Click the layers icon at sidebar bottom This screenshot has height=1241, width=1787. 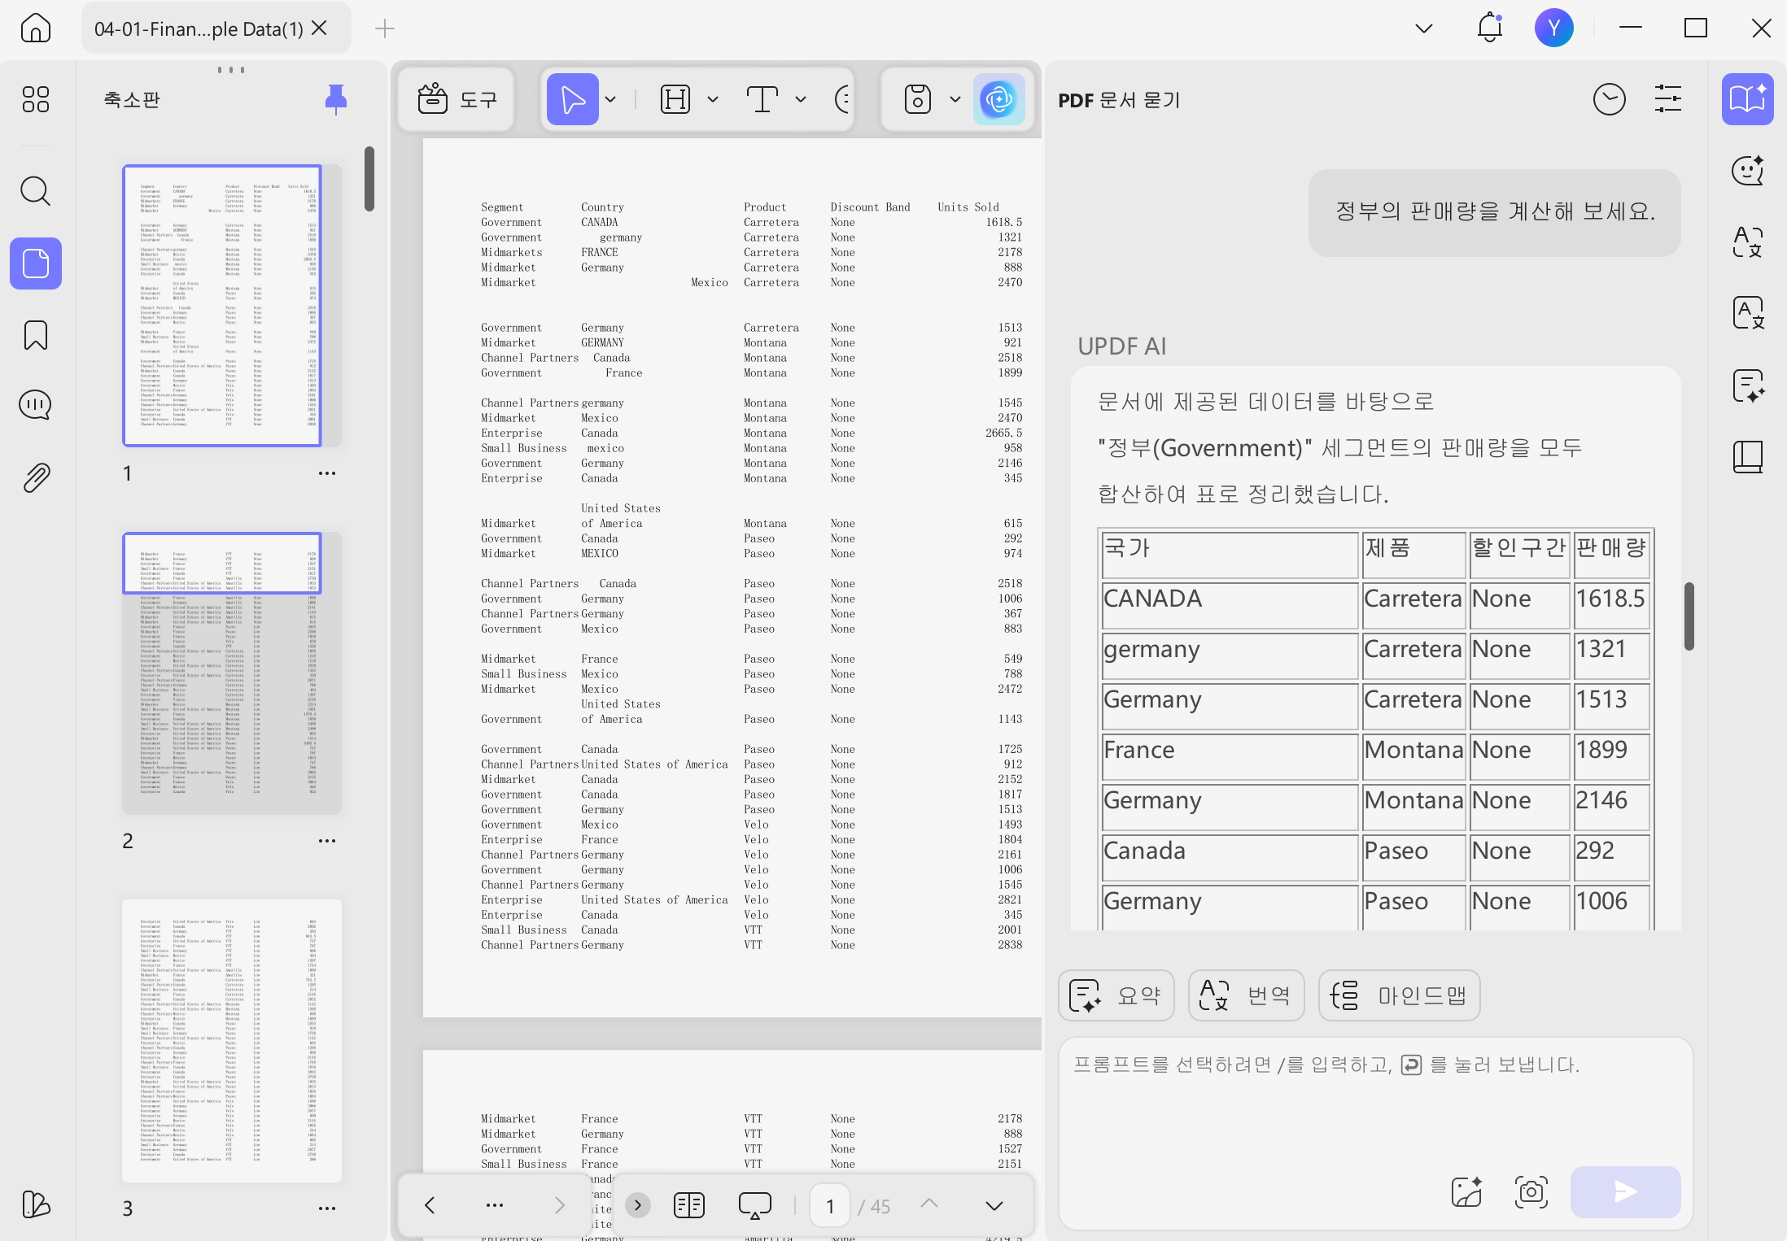35,1204
